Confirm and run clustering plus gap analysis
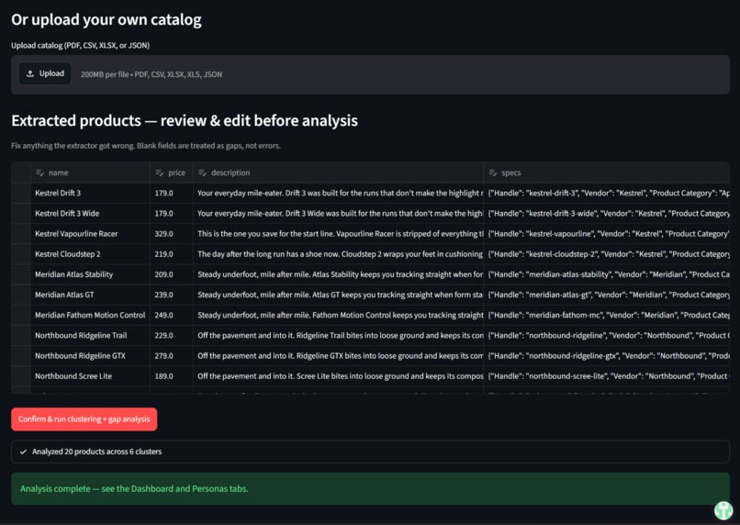Viewport: 740px width, 525px height. (x=84, y=419)
